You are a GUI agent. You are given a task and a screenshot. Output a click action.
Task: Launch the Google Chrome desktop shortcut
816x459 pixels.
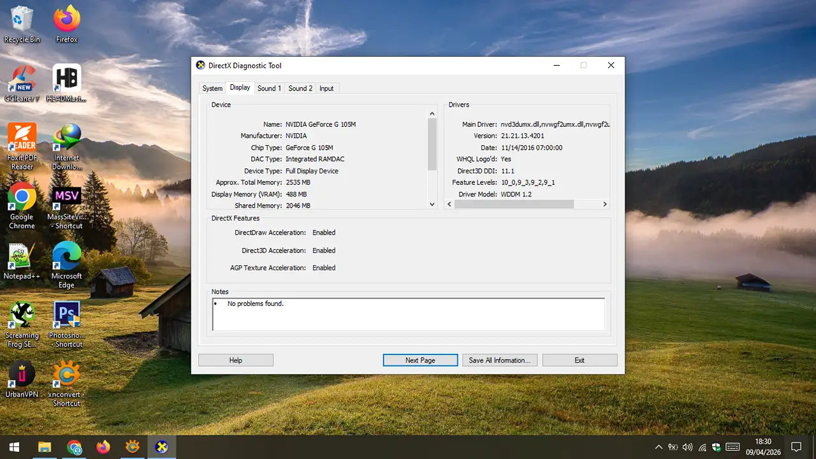(22, 206)
